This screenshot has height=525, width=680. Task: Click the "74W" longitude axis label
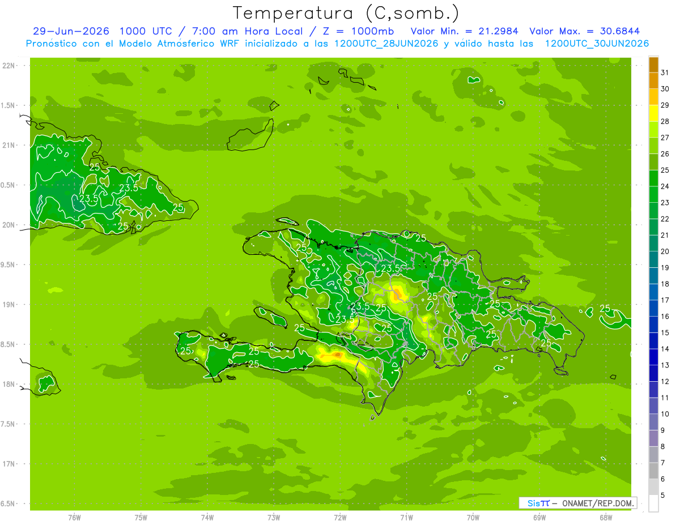(x=207, y=518)
